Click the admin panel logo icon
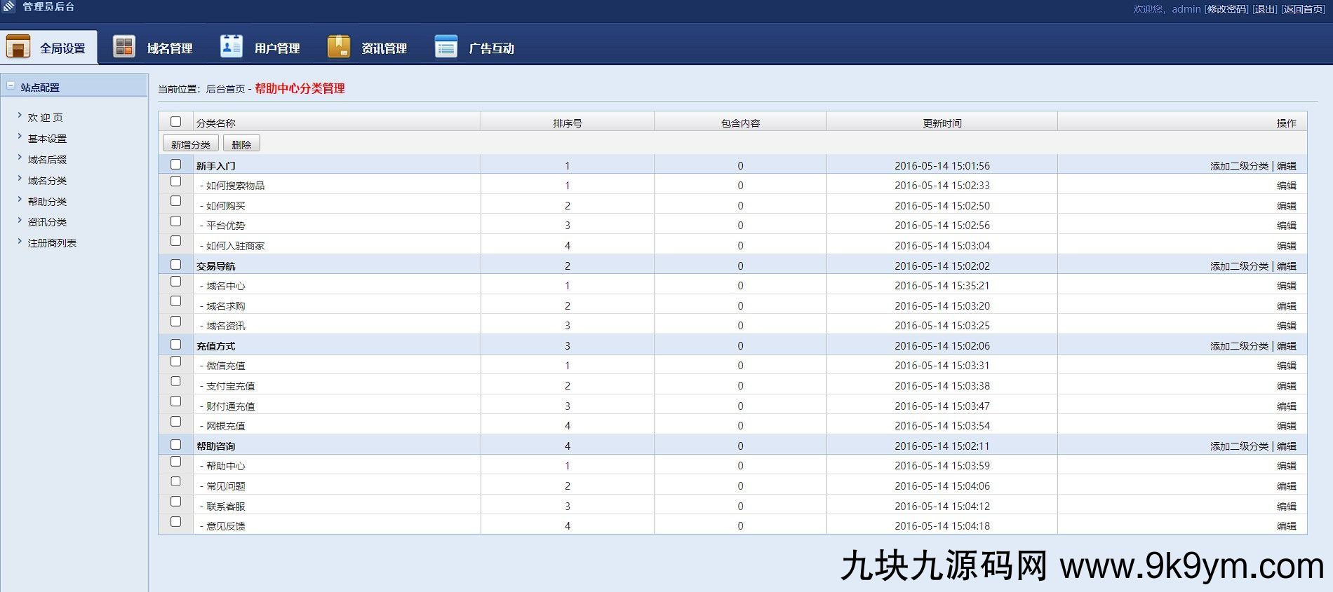This screenshot has width=1333, height=592. coord(9,7)
